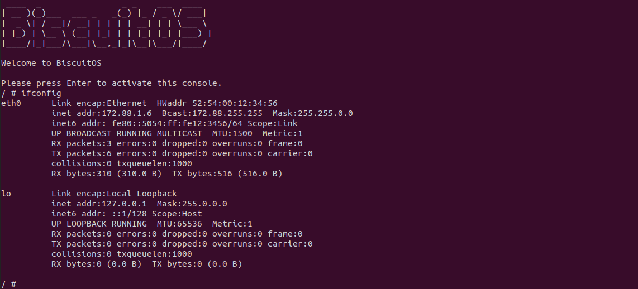The height and width of the screenshot is (289, 638).
Task: Click the typed ifconfig command
Action: [41, 93]
